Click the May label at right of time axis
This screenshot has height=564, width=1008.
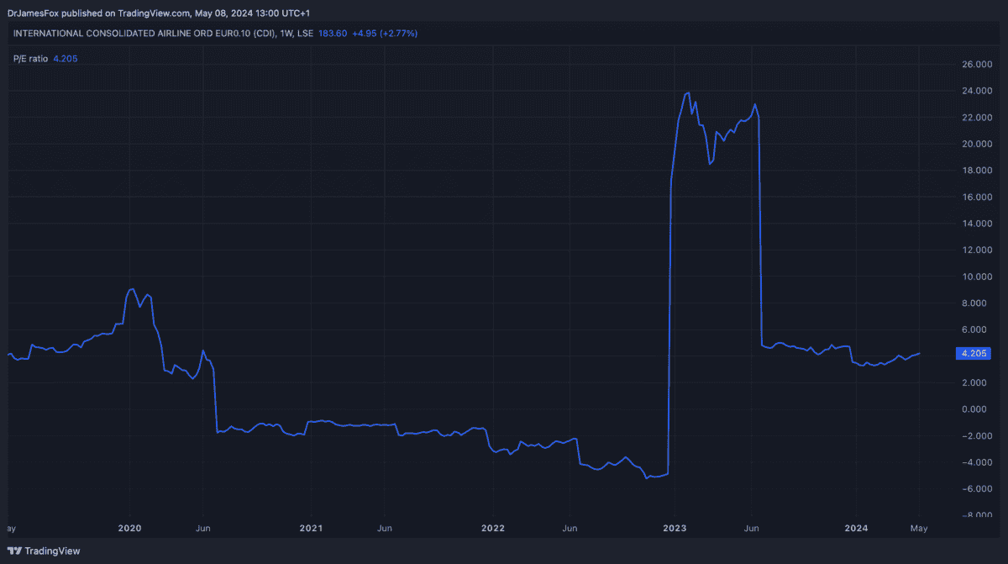point(919,529)
